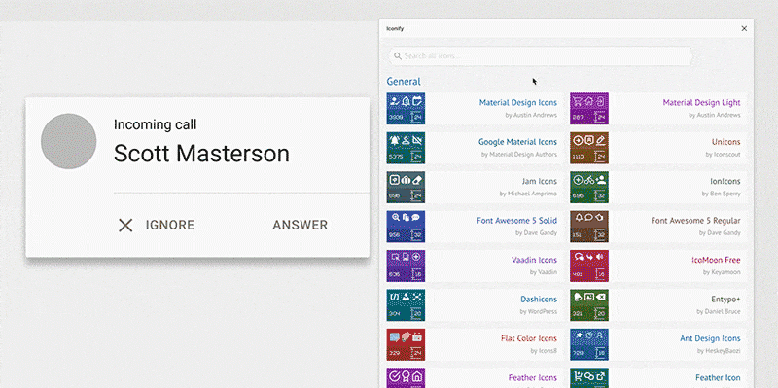The height and width of the screenshot is (388, 778).
Task: Select the Unicons title link
Action: (725, 142)
